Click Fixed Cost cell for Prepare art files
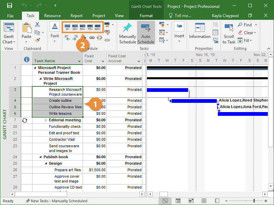Image resolution: width=274 pixels, height=205 pixels. click(x=95, y=170)
